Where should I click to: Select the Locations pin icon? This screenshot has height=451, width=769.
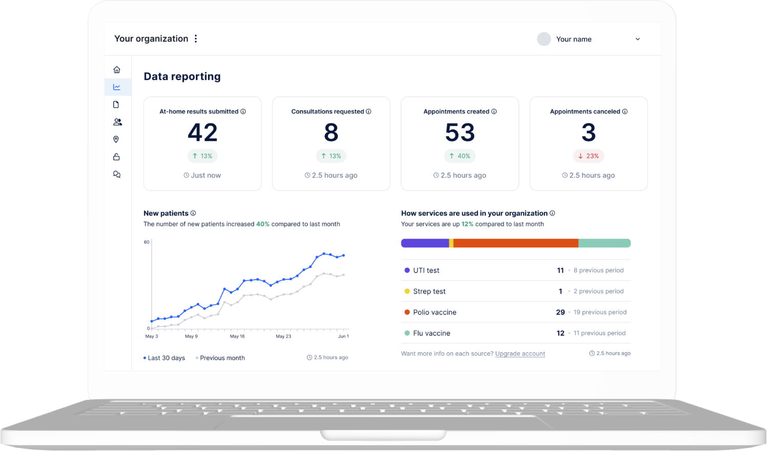[117, 139]
